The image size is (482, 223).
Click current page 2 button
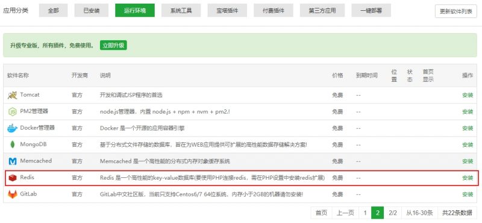coord(378,213)
